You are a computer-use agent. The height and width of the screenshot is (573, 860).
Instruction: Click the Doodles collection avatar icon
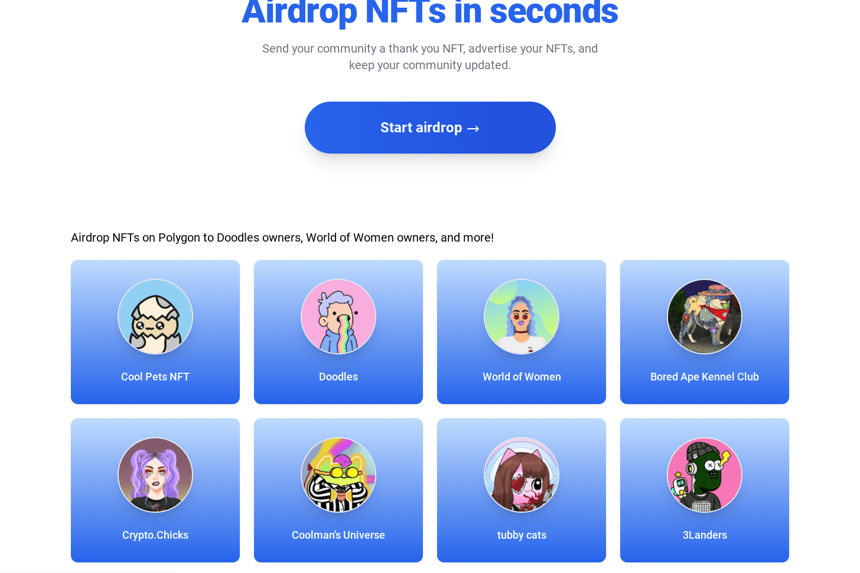(x=338, y=317)
